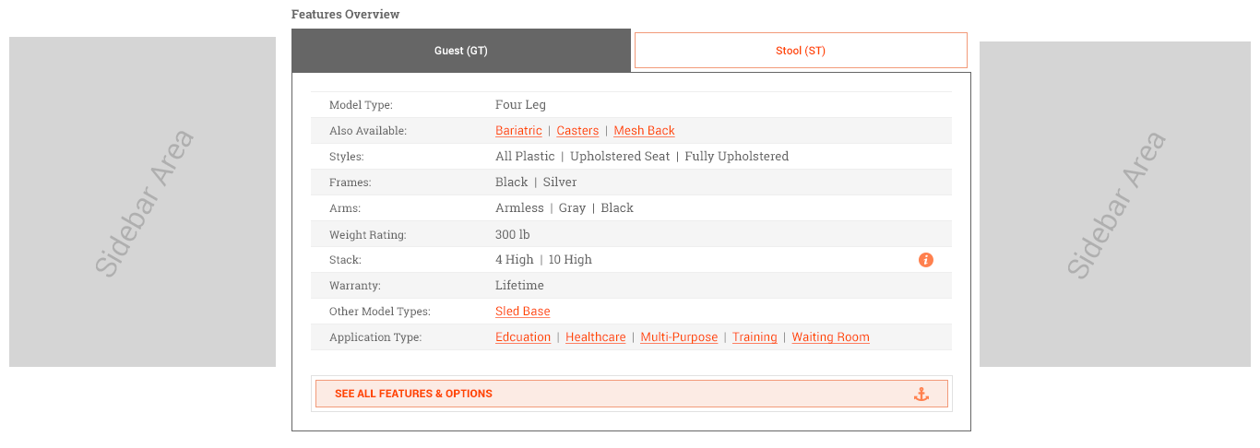Follow the Casters link
The image size is (1260, 448).
pyautogui.click(x=577, y=131)
